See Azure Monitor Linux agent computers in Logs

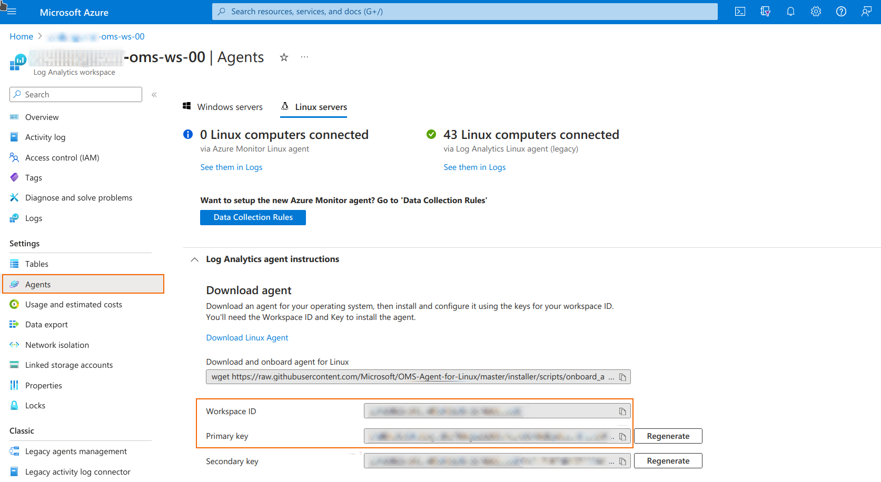(231, 167)
